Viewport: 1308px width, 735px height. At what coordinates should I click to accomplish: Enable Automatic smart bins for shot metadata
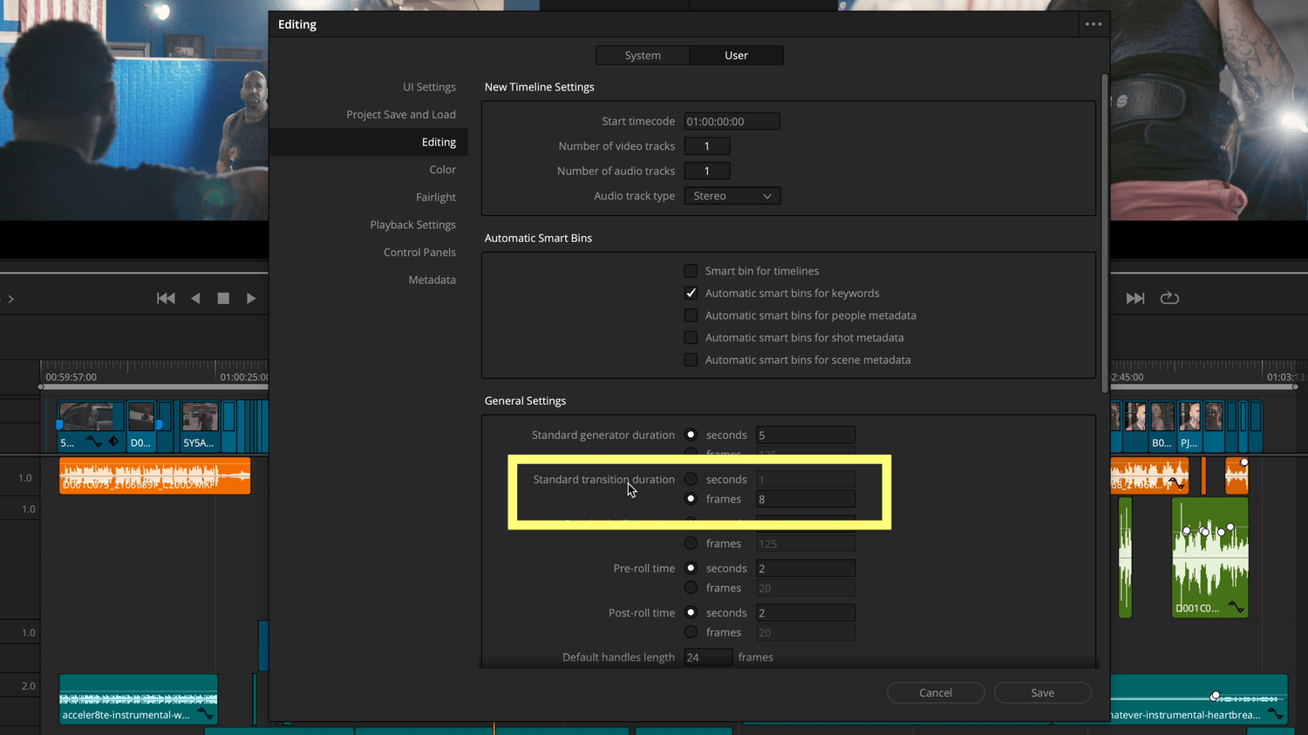pyautogui.click(x=691, y=337)
